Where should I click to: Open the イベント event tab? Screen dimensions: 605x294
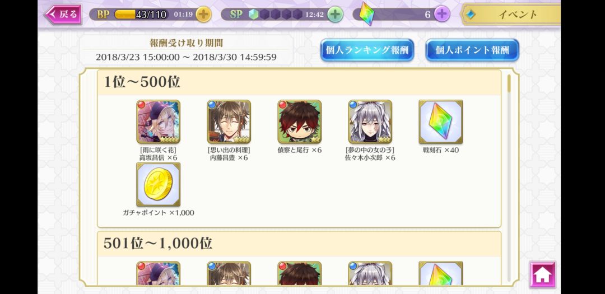(510, 15)
